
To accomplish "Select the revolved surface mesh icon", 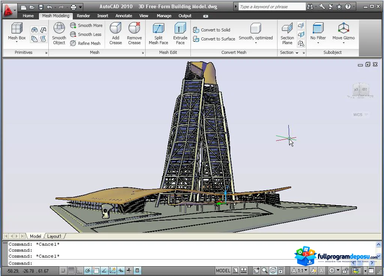I will click(34, 30).
